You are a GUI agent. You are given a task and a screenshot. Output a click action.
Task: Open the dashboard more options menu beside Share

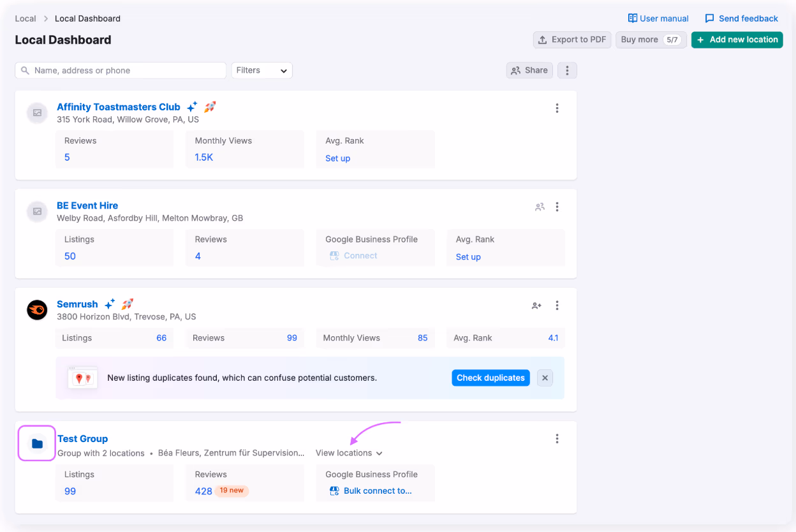(x=567, y=70)
